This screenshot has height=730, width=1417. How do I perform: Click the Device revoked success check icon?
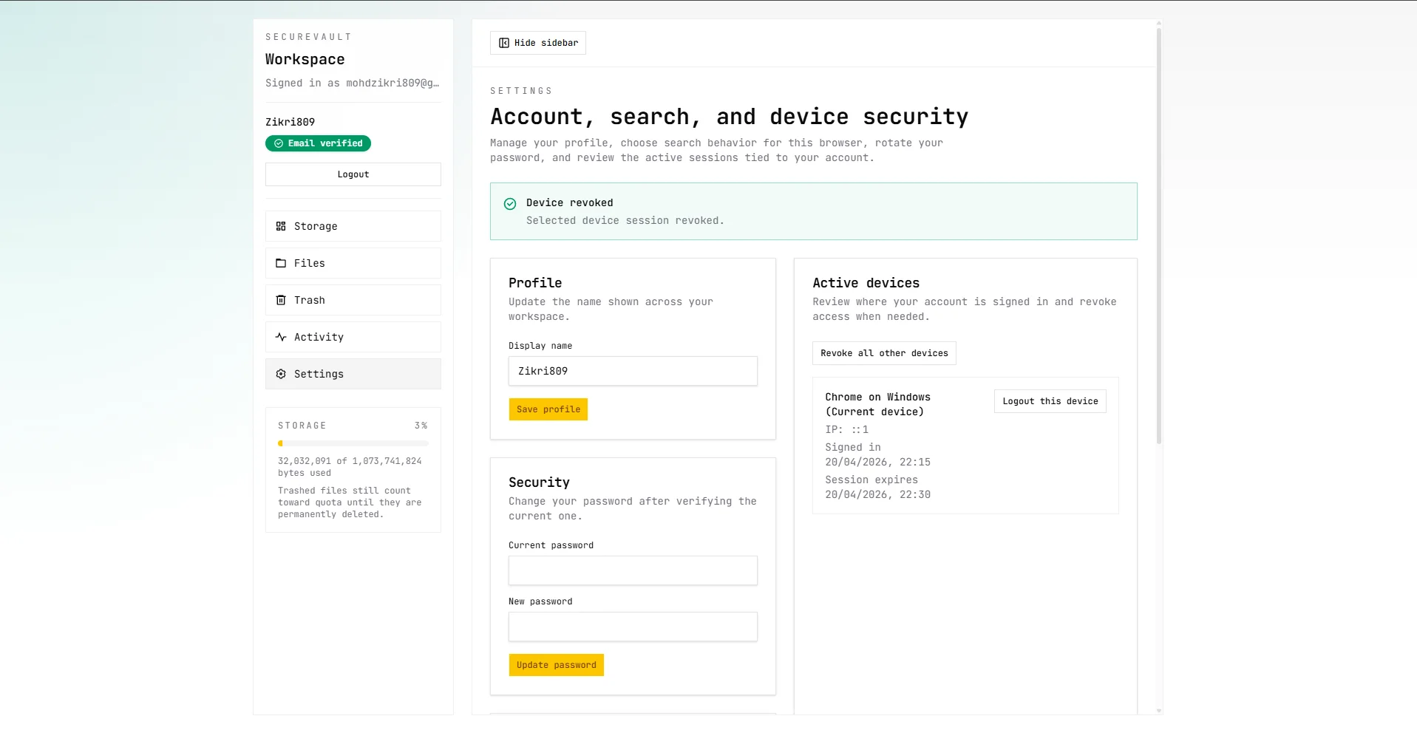pos(510,204)
